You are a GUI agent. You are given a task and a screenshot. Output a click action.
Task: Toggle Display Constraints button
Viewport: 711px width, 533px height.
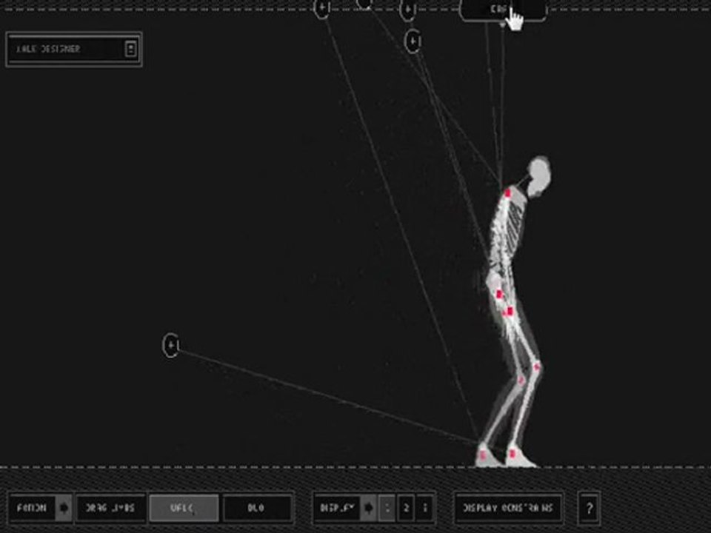[x=509, y=508]
